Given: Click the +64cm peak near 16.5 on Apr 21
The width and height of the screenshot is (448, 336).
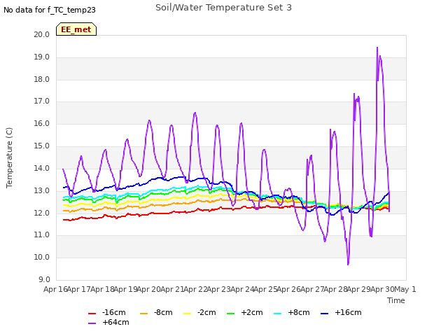Looking at the screenshot, I should click(195, 113).
